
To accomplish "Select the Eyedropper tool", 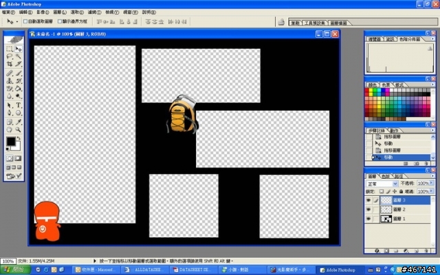I will (x=19, y=122).
